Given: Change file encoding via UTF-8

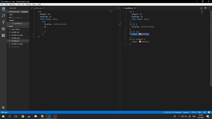Looking at the screenshot, I should click(x=193, y=112).
